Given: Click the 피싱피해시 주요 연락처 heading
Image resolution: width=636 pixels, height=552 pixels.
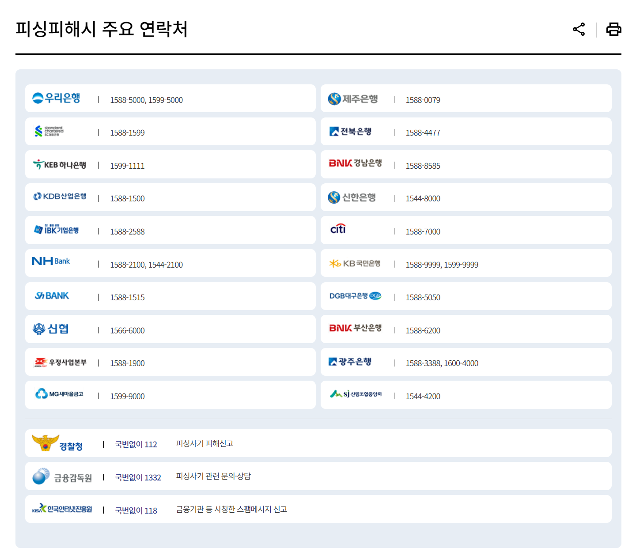Looking at the screenshot, I should (x=102, y=29).
